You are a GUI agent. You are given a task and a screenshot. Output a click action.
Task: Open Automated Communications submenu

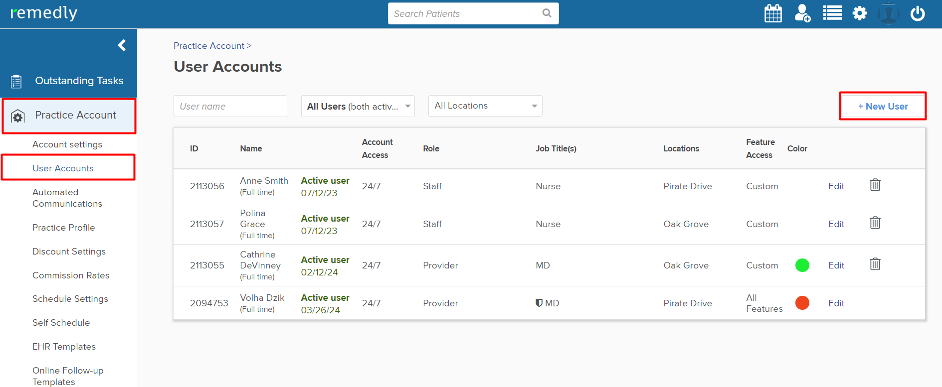pyautogui.click(x=67, y=198)
